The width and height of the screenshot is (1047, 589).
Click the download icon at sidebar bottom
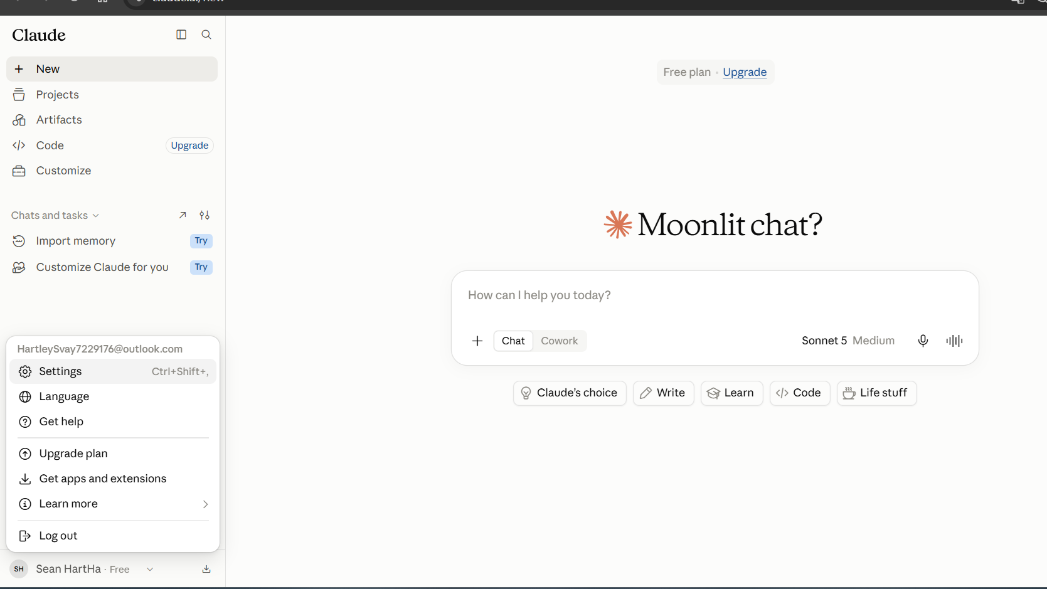point(206,569)
